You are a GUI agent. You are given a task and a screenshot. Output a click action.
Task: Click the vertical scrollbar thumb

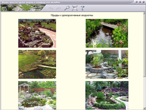point(144,45)
